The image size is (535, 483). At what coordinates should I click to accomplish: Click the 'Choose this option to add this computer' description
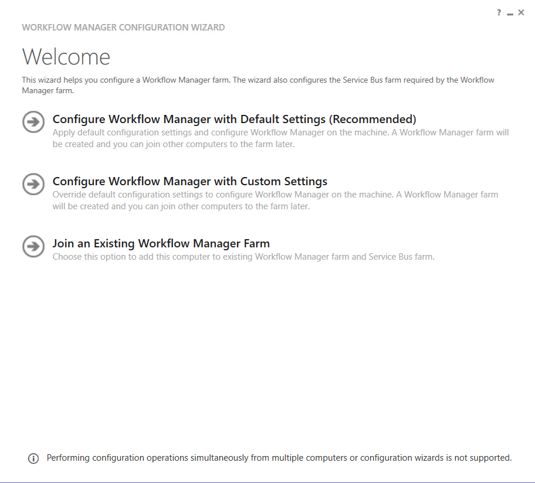click(x=243, y=257)
